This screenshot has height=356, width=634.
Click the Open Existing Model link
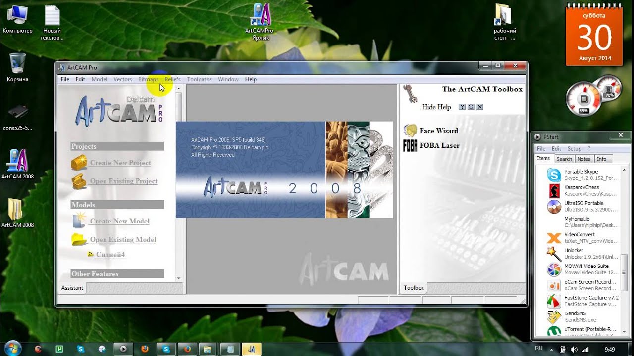123,240
